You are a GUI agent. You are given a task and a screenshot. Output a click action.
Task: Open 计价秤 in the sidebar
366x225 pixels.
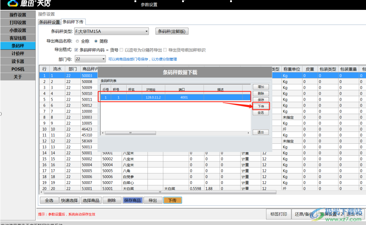coord(18,53)
